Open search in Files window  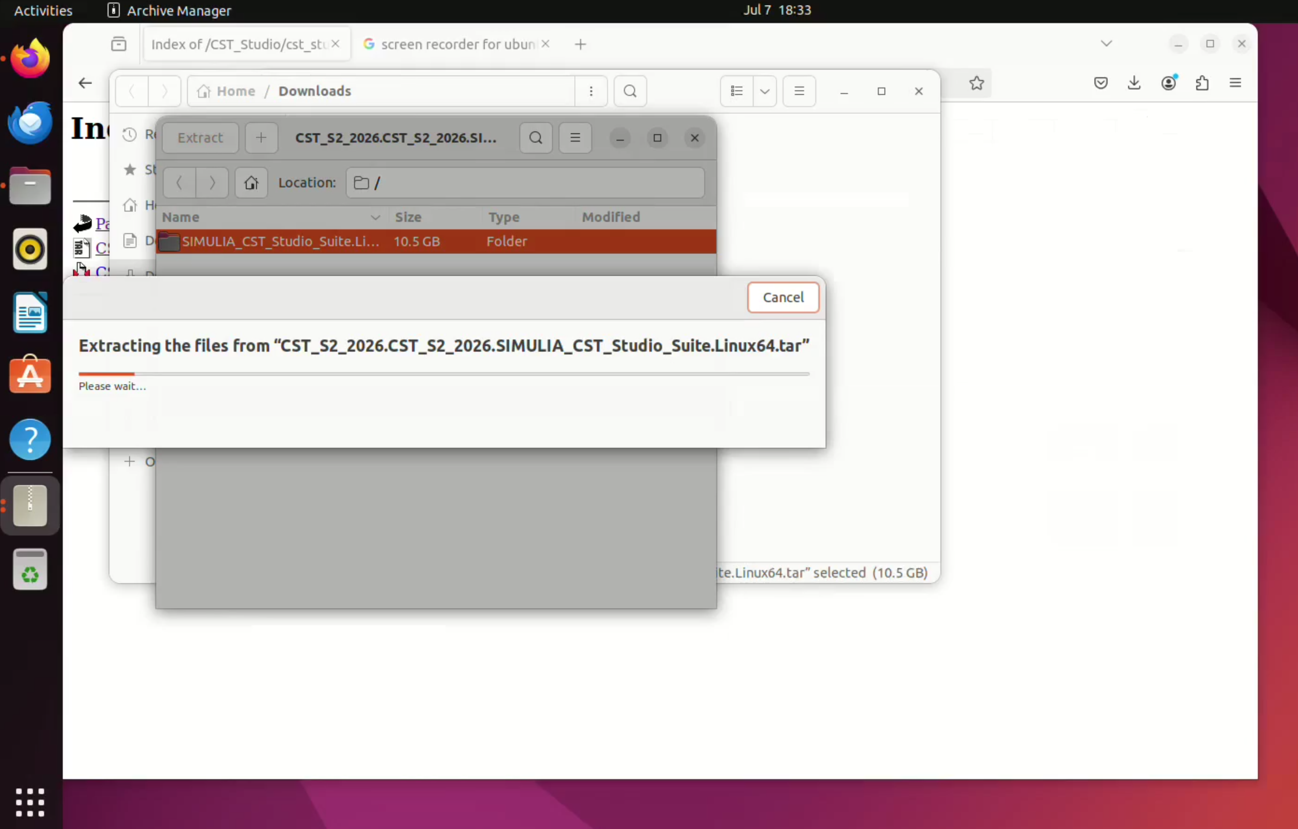(630, 91)
